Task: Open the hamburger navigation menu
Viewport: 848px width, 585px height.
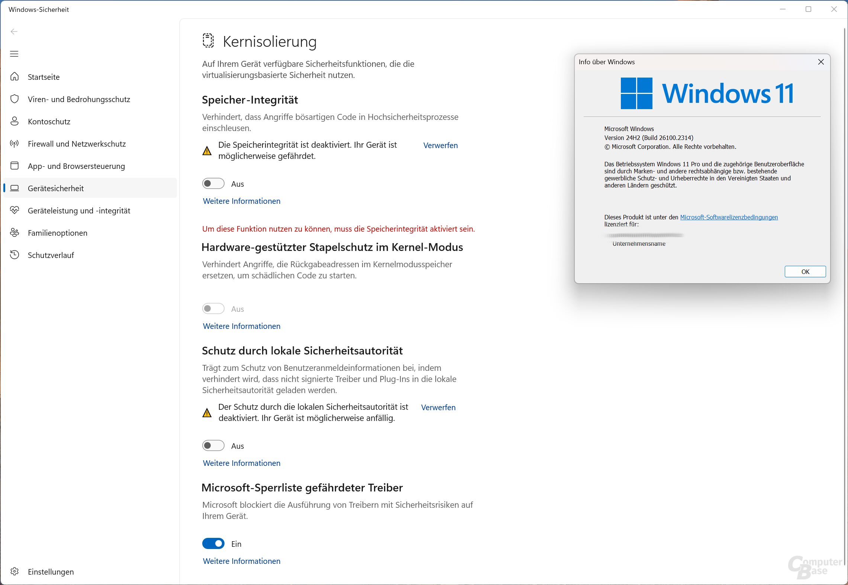Action: point(14,54)
